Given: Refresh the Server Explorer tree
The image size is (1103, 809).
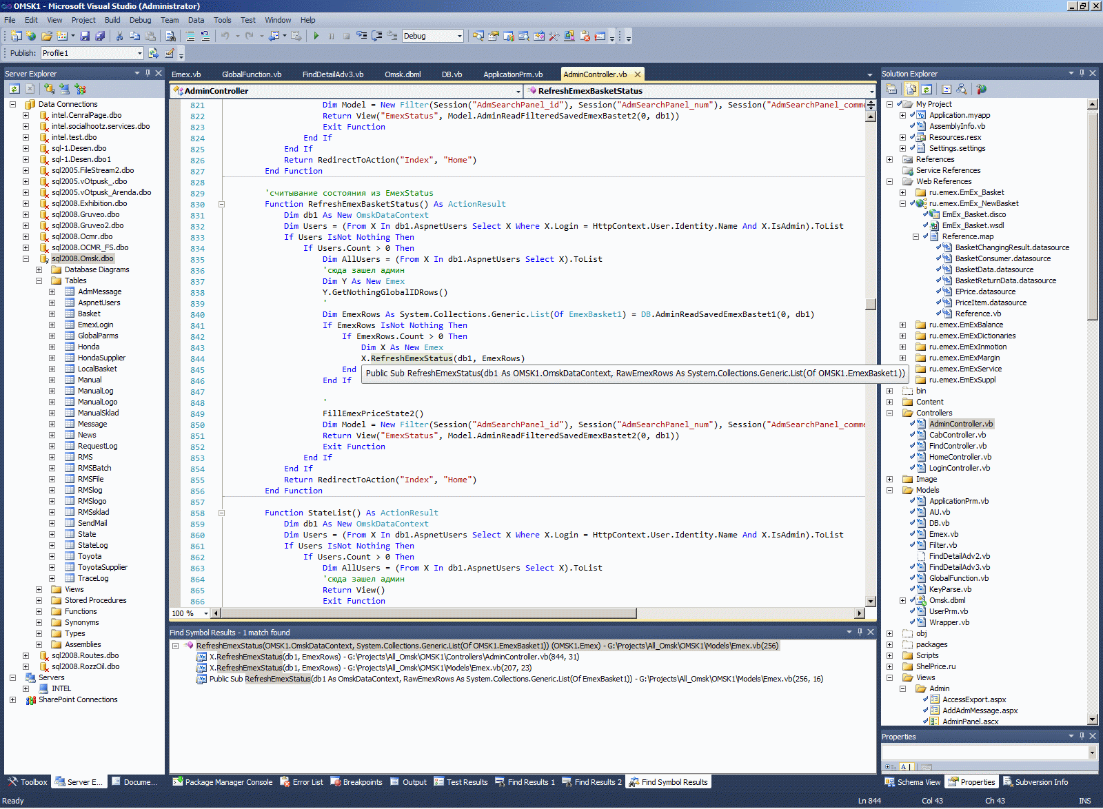Looking at the screenshot, I should [14, 89].
